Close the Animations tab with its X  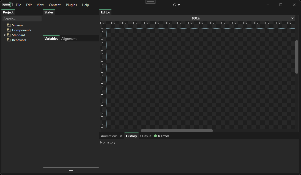[x=121, y=136]
